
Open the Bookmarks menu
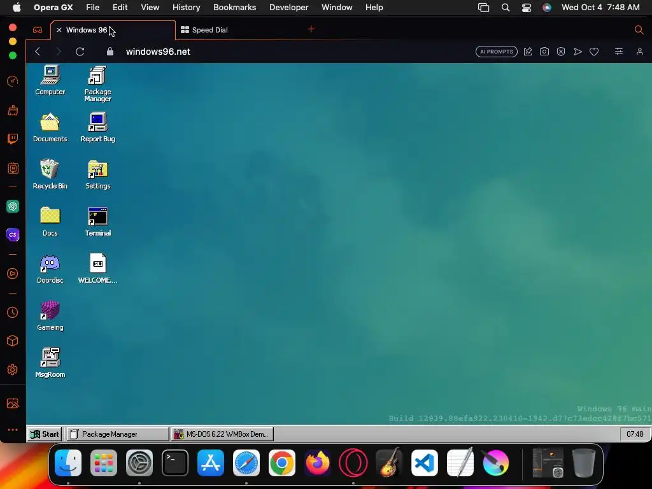coord(234,8)
